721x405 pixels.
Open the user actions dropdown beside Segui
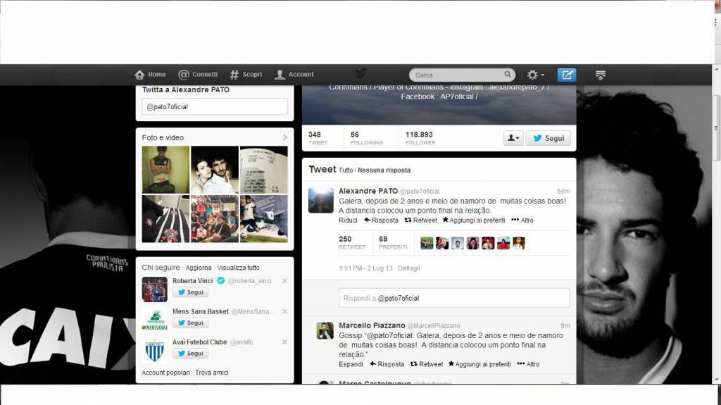click(x=513, y=138)
